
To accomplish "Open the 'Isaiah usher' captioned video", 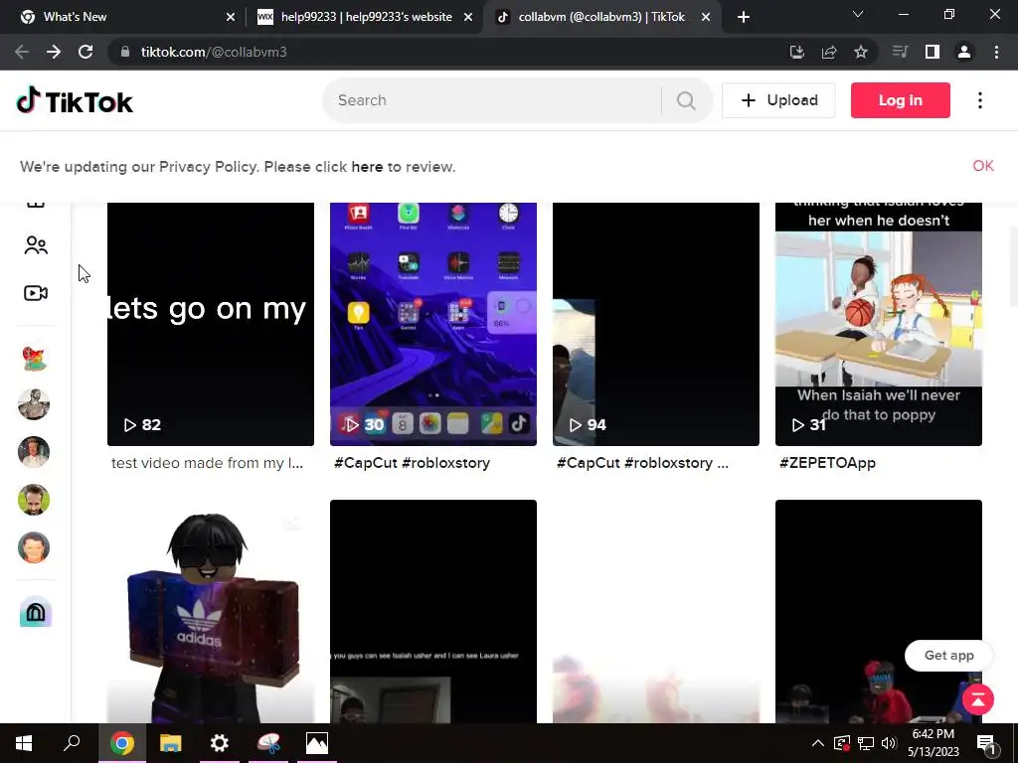I will click(x=433, y=611).
